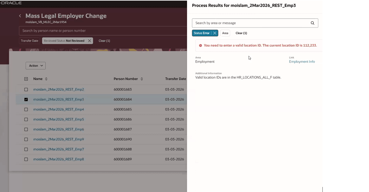Click the moislam_VB_MLEC_2Mar1954 subtitle
This screenshot has height=192, width=369.
point(46,22)
